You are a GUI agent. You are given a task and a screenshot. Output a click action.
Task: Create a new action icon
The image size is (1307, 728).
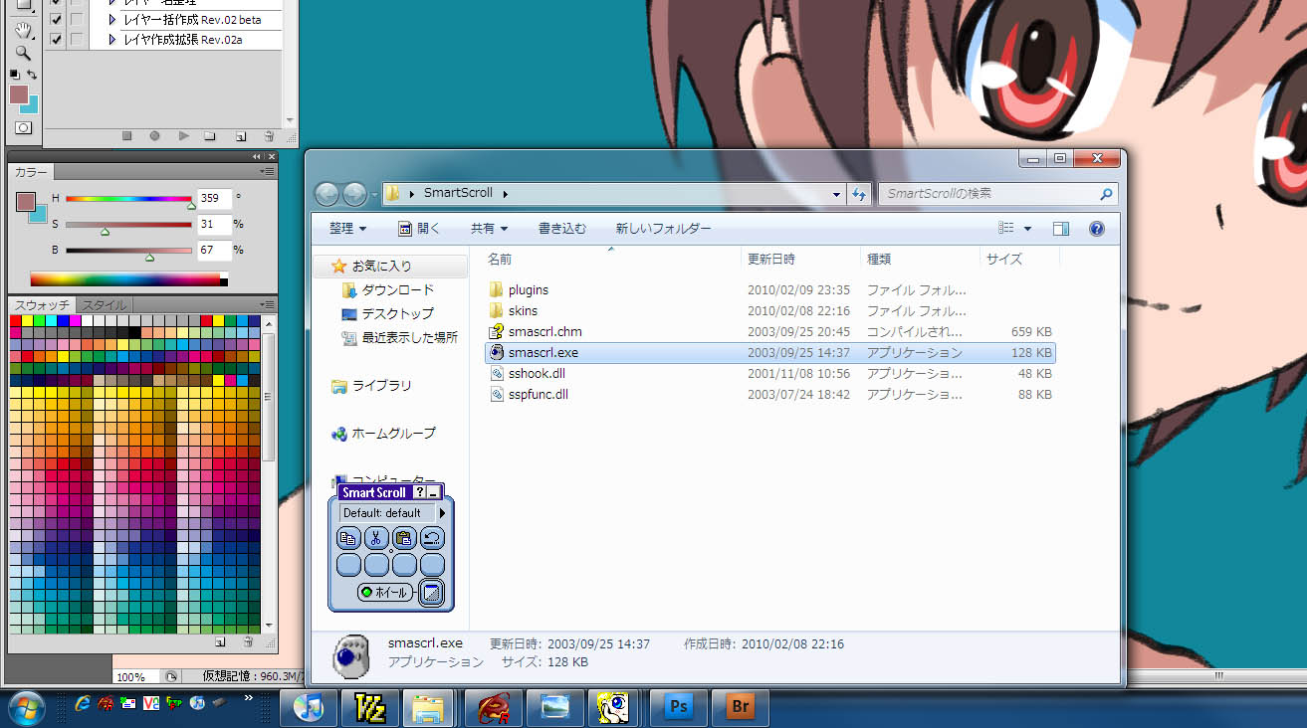click(x=240, y=136)
